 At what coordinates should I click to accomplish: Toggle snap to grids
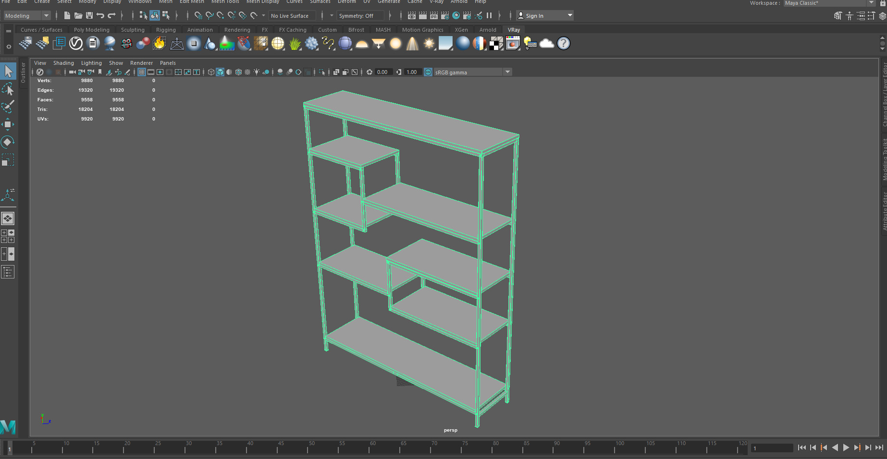[198, 15]
